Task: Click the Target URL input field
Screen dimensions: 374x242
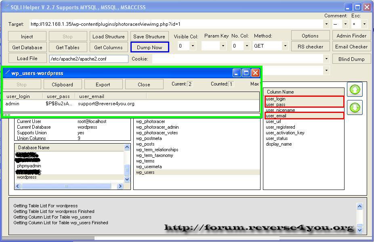Action: (176, 24)
